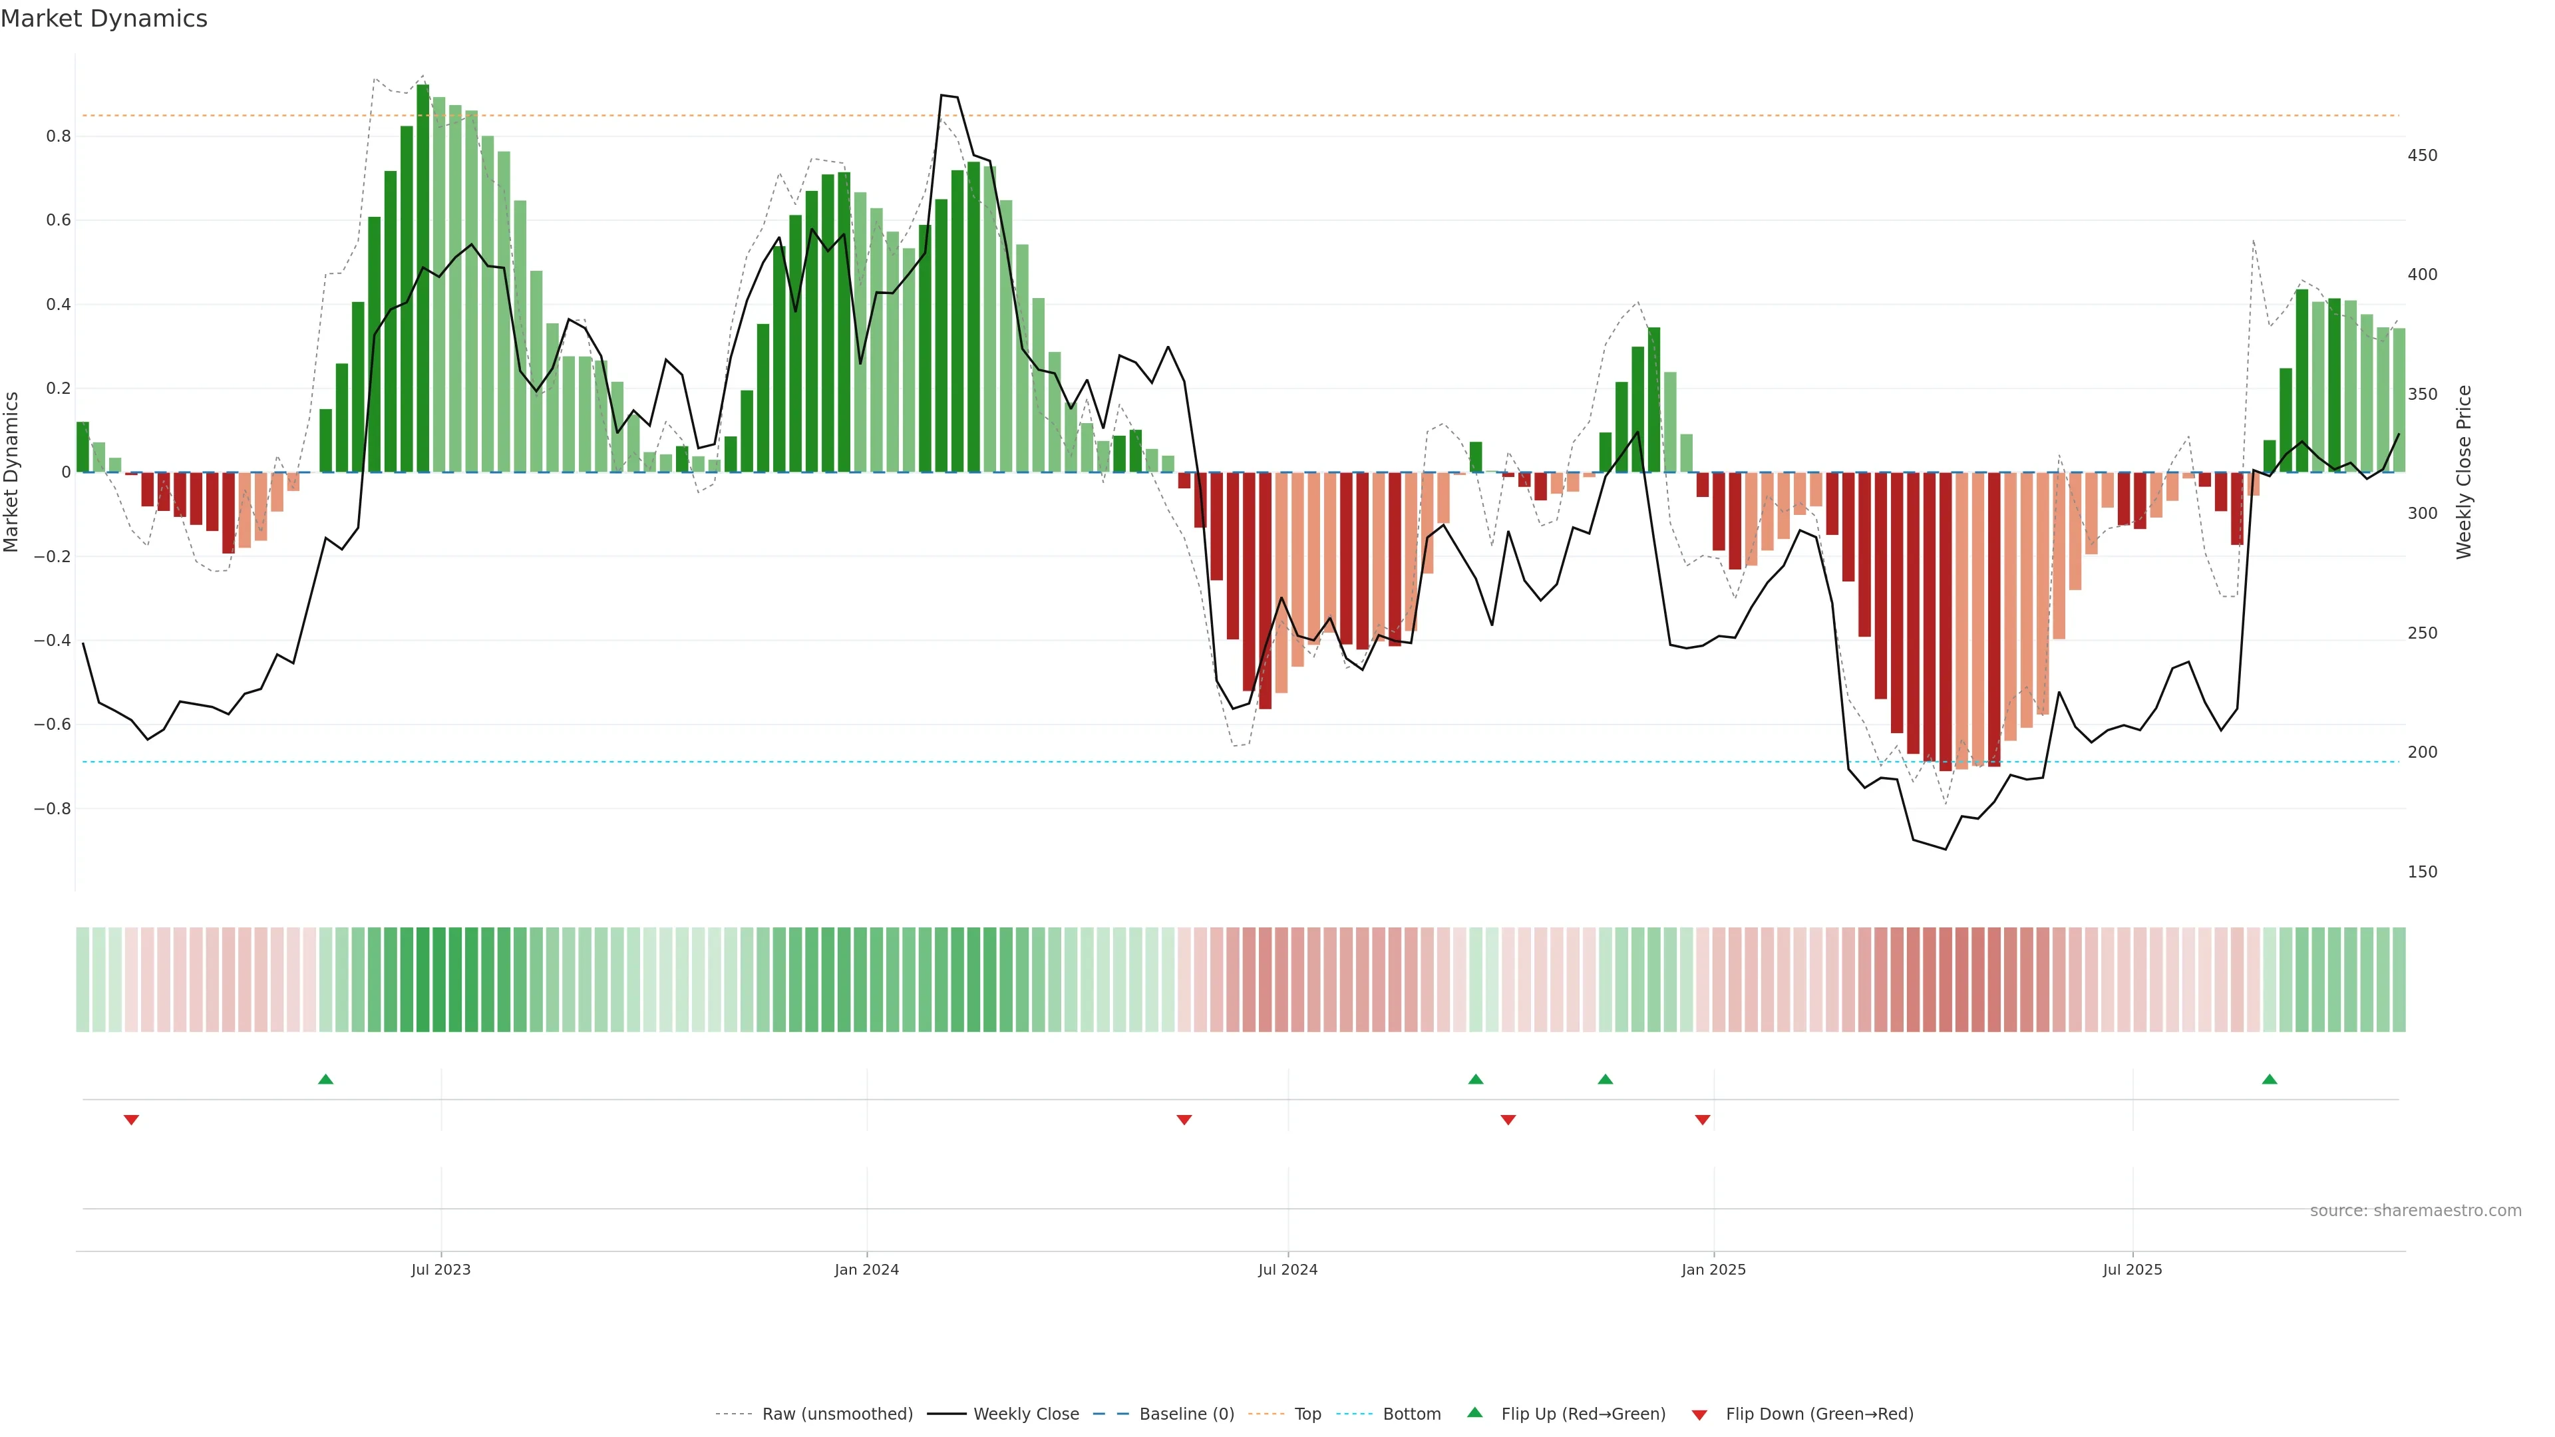Viewport: 2555px width, 1437px height.
Task: Click the Flip Up legend triangle icon
Action: coord(1475,1413)
